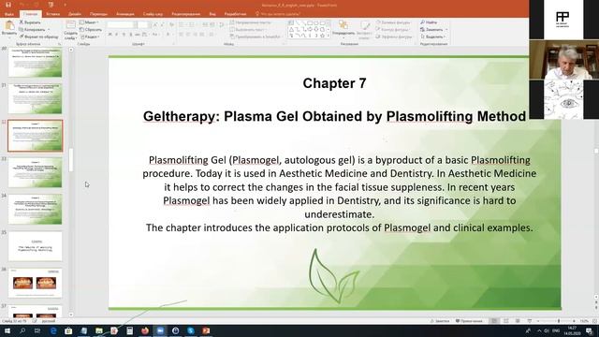599x337 pixels.
Task: Click the Save icon in title bar
Action: click(x=8, y=5)
